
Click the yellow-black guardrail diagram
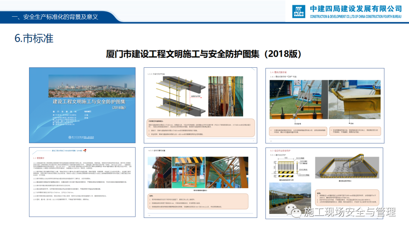(290, 168)
